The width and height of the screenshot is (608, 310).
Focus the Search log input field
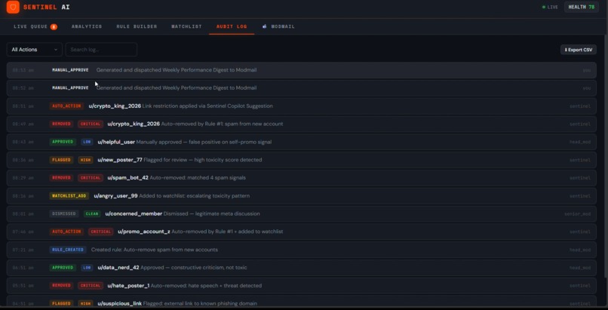(x=101, y=50)
